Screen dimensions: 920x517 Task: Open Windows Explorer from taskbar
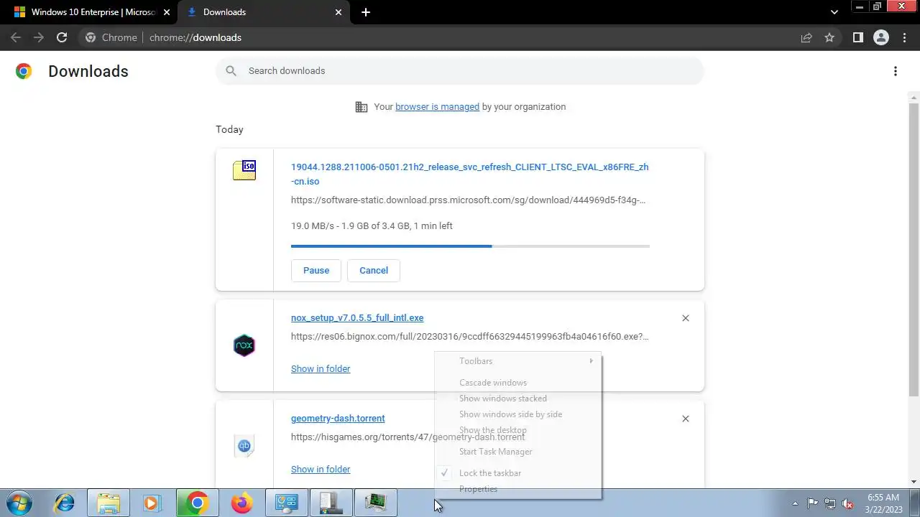[x=109, y=503]
